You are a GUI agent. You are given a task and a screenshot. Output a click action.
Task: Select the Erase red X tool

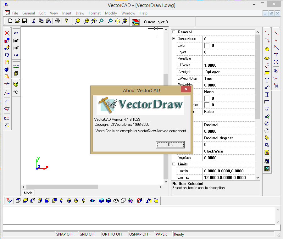[x=7, y=33]
